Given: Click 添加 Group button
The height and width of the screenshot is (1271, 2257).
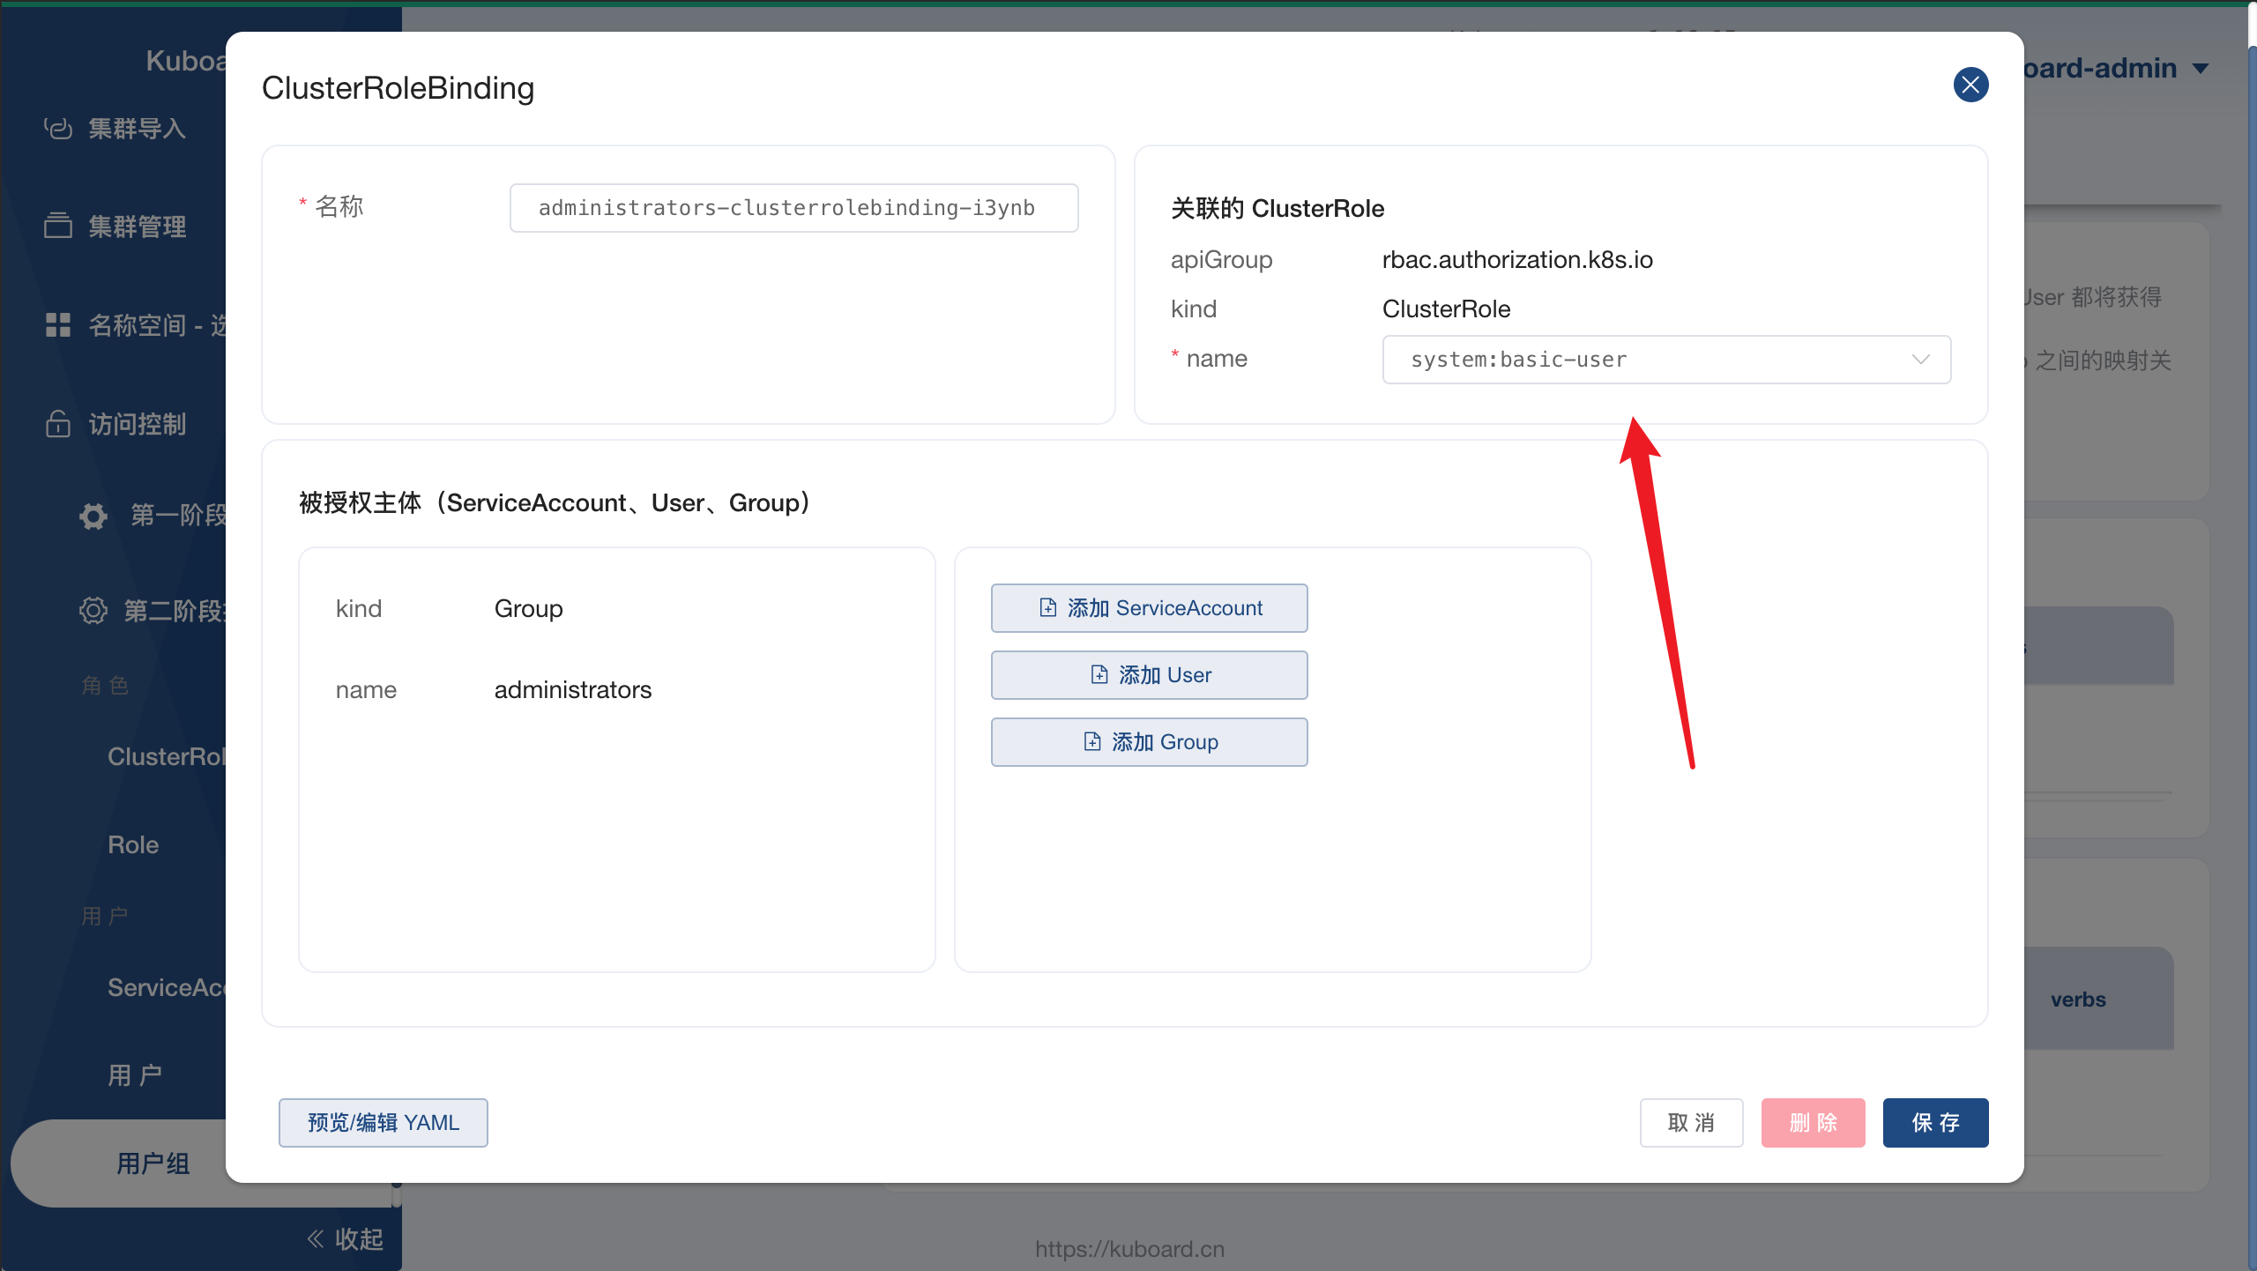Looking at the screenshot, I should (1149, 742).
